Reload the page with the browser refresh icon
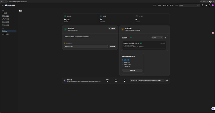Screen dimensions: 215x113 tap(5, 2)
